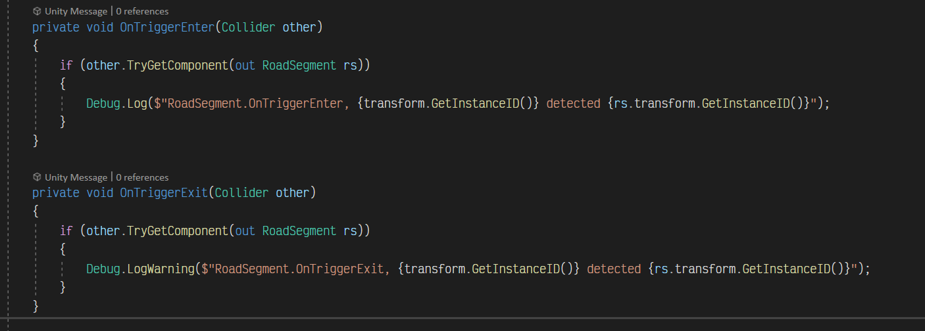Viewport: 925px width, 331px height.
Task: Click the "if" keyword inside OnTriggerExit
Action: 66,231
